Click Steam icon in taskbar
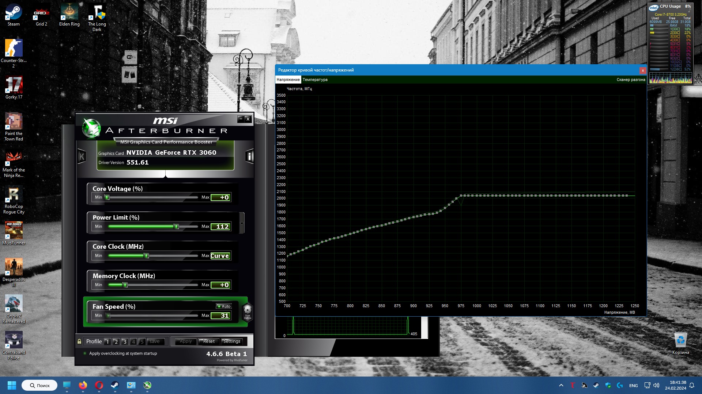Viewport: 702px width, 394px height. coord(115,385)
